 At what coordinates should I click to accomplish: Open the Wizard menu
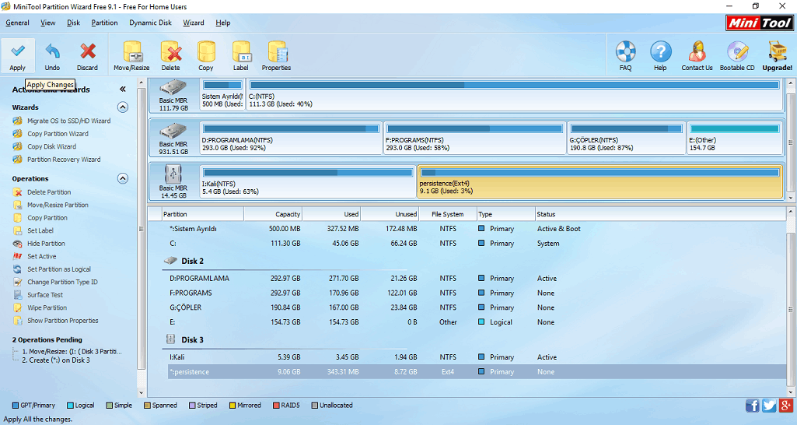point(194,23)
